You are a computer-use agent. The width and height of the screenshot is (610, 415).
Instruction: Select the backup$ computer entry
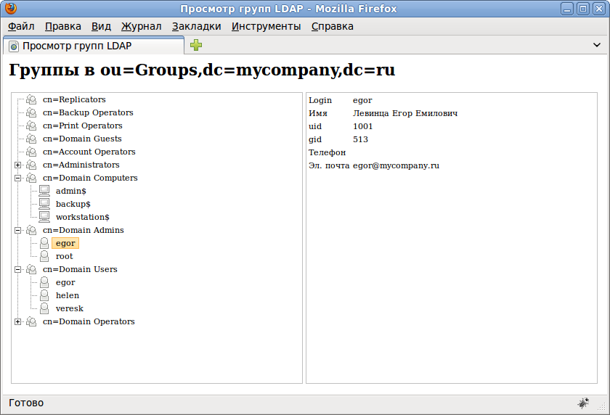point(73,204)
